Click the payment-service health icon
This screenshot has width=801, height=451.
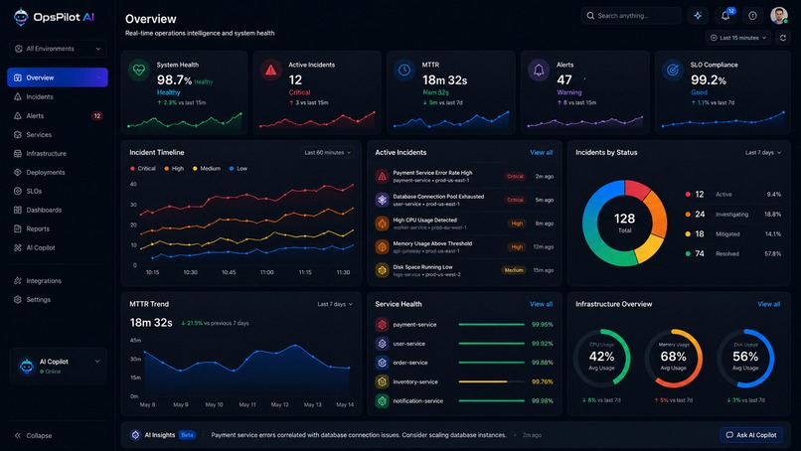tap(382, 324)
